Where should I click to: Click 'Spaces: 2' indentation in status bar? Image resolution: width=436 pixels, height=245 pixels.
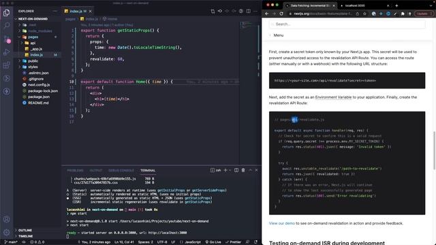point(145,242)
